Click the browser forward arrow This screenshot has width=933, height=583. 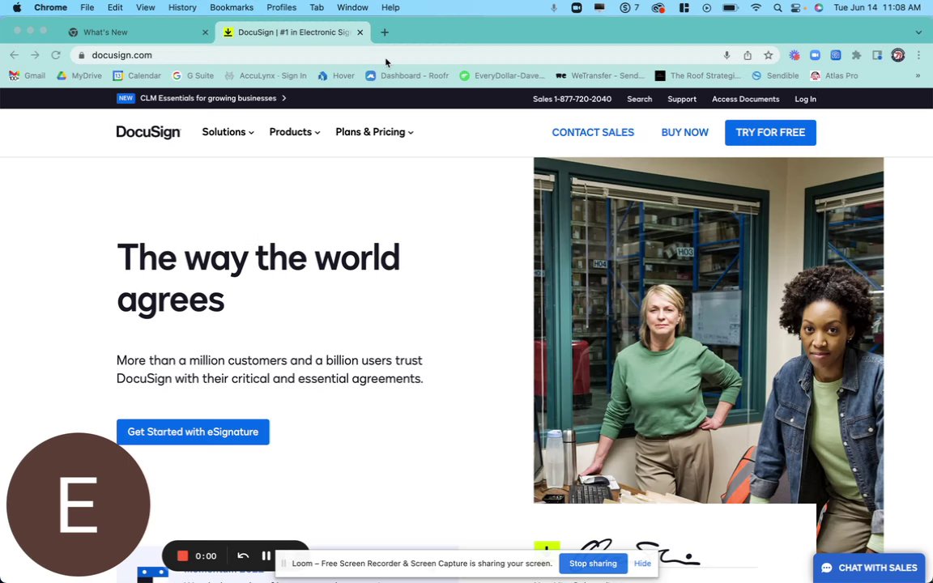pos(35,55)
